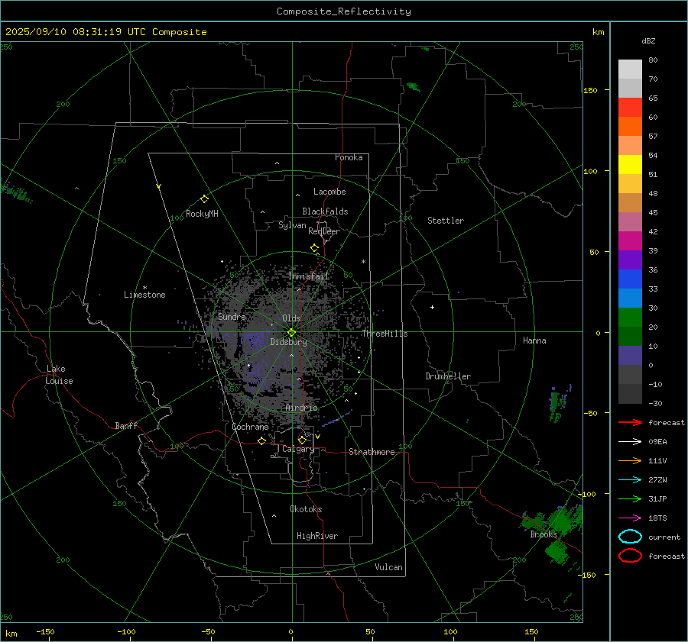The image size is (688, 642).
Task: Click the Cochrane town label
Action: 250,427
